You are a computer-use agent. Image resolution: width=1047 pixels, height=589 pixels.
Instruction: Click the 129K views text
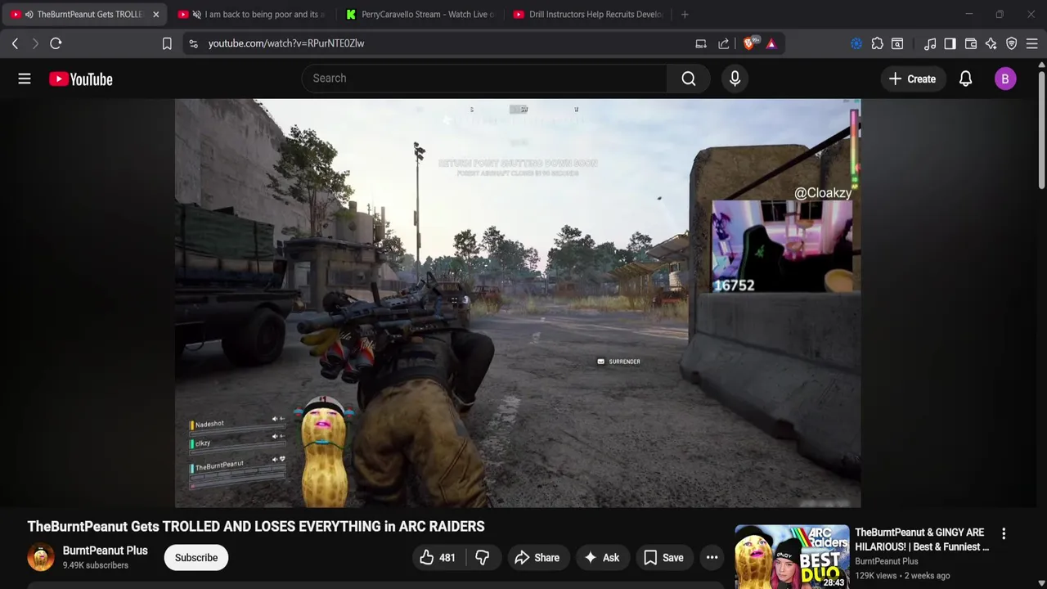pos(875,576)
